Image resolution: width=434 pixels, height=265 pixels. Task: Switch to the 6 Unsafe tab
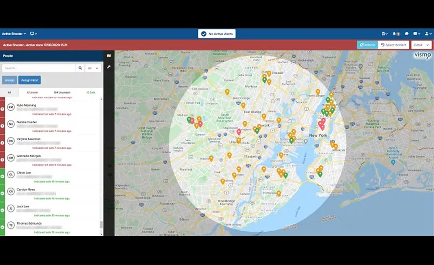[x=32, y=92]
